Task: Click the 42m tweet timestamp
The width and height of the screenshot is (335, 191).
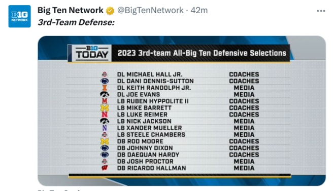Action: coord(199,10)
